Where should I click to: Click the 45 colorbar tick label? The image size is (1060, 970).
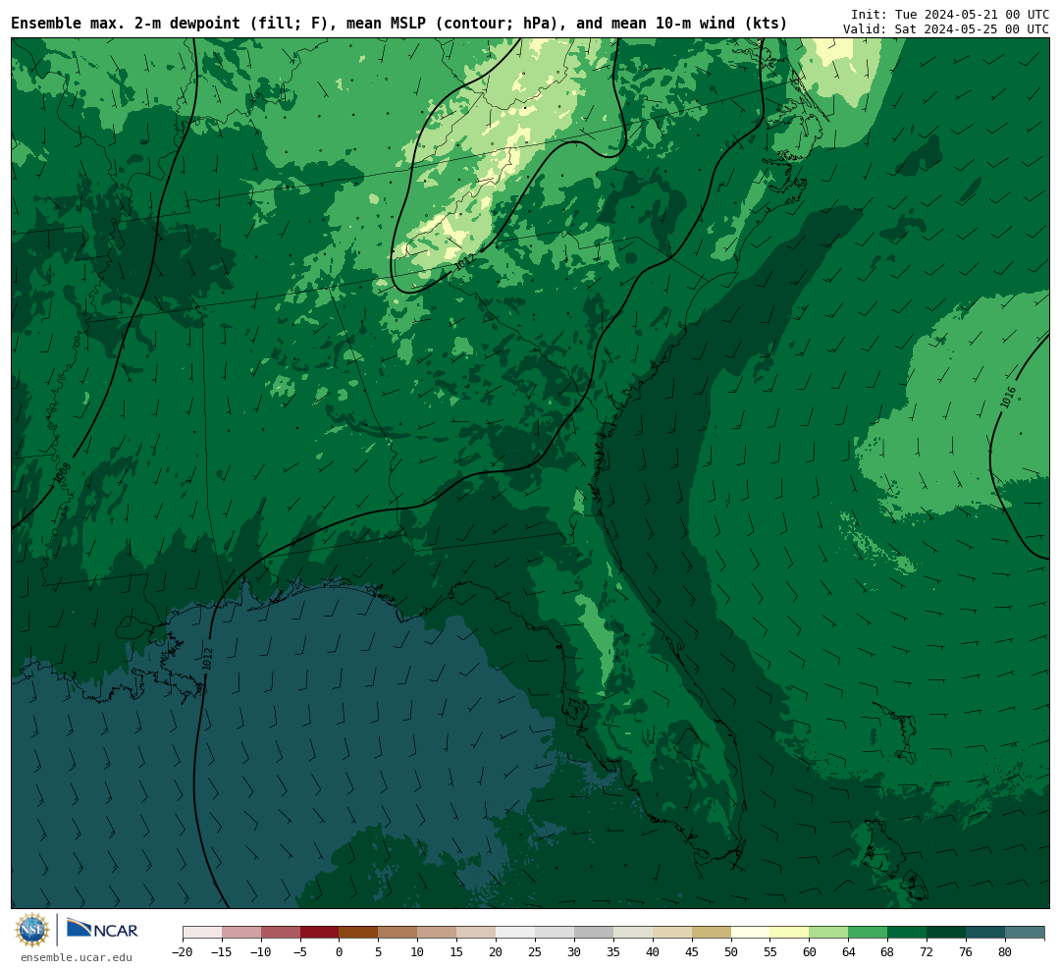click(692, 951)
